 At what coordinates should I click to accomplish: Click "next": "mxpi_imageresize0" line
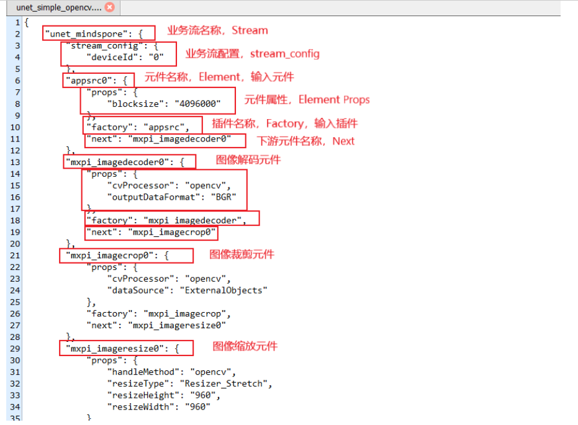click(156, 326)
